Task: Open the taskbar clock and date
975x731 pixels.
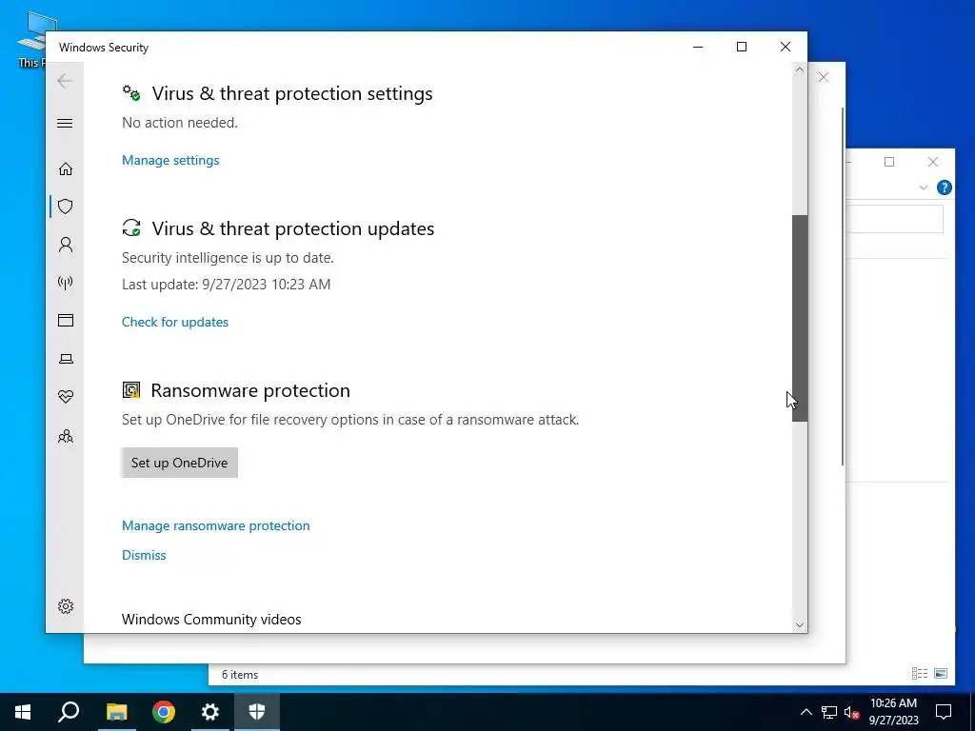Action: pyautogui.click(x=893, y=712)
